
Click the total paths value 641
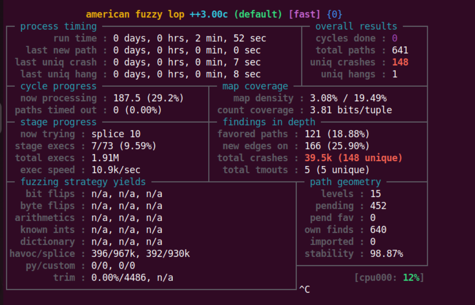pyautogui.click(x=400, y=50)
